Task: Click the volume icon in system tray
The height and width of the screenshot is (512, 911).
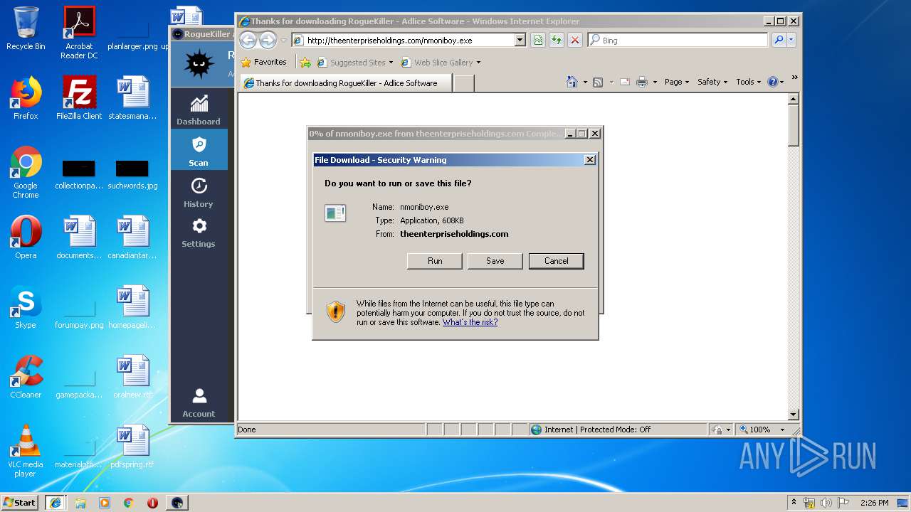Action: 826,503
